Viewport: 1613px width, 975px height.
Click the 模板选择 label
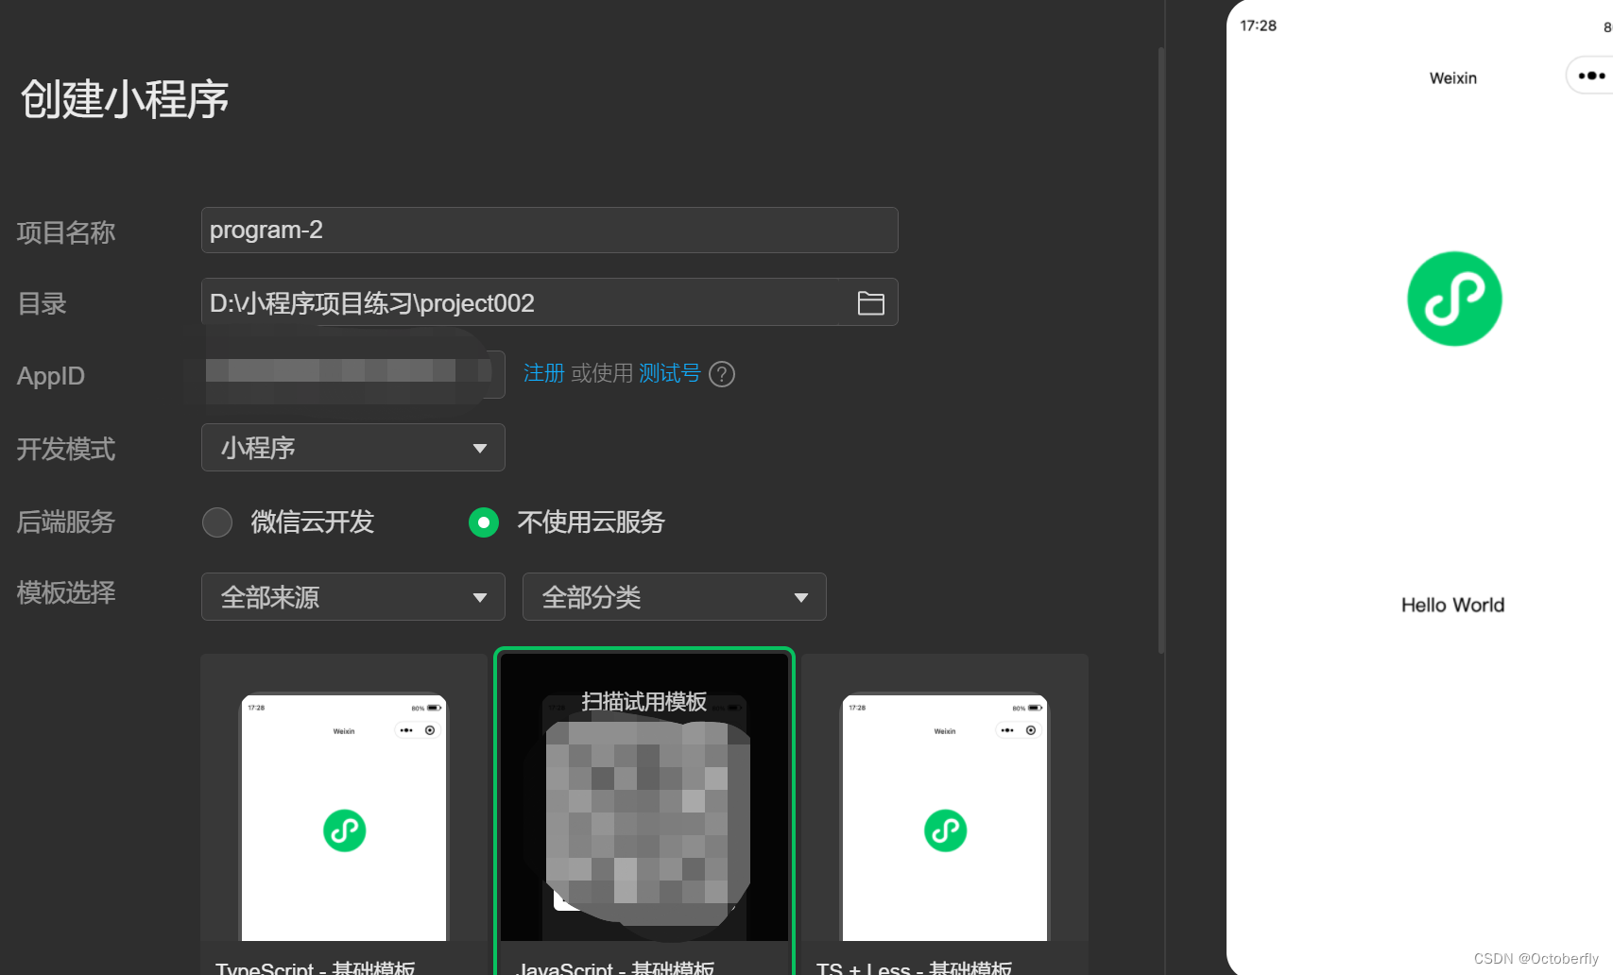click(x=66, y=592)
